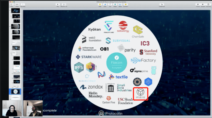Click the Collaborate toolbar button
The width and height of the screenshot is (212, 118).
[x=162, y=4]
